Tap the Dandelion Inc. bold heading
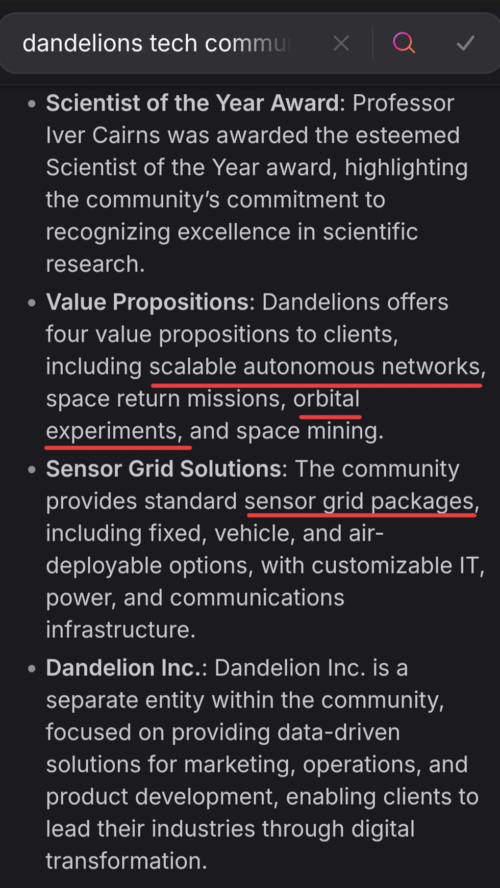Image resolution: width=500 pixels, height=888 pixels. [124, 668]
